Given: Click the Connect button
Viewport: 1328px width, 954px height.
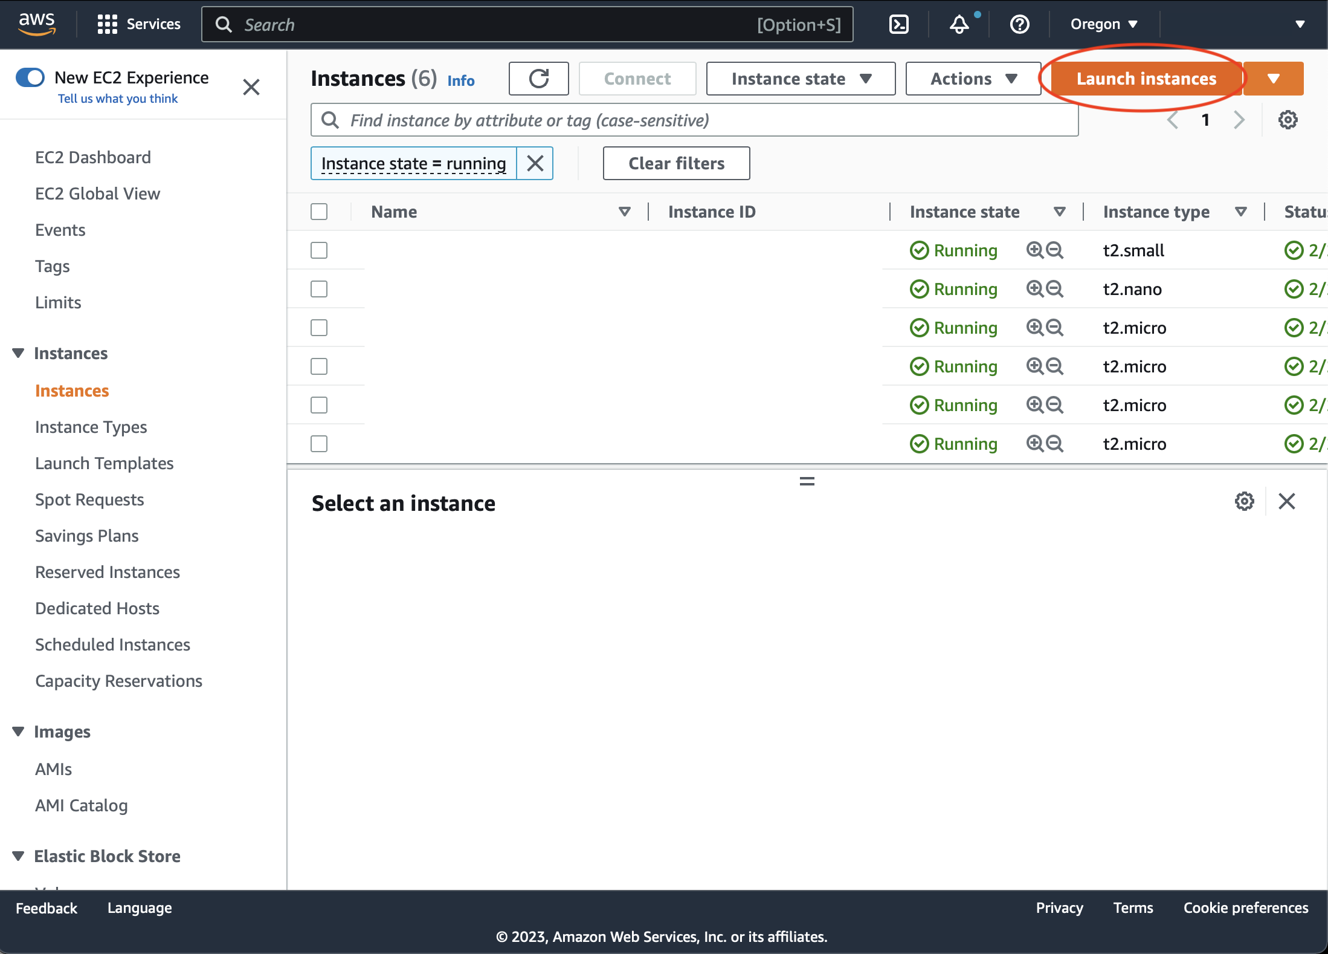Looking at the screenshot, I should click(x=637, y=79).
